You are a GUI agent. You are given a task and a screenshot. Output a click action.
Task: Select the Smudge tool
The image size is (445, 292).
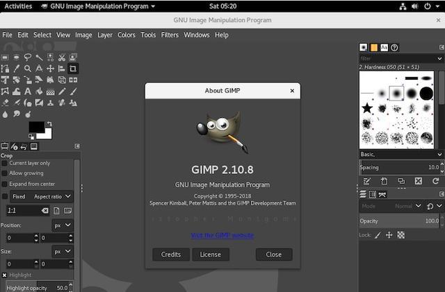(x=16, y=114)
